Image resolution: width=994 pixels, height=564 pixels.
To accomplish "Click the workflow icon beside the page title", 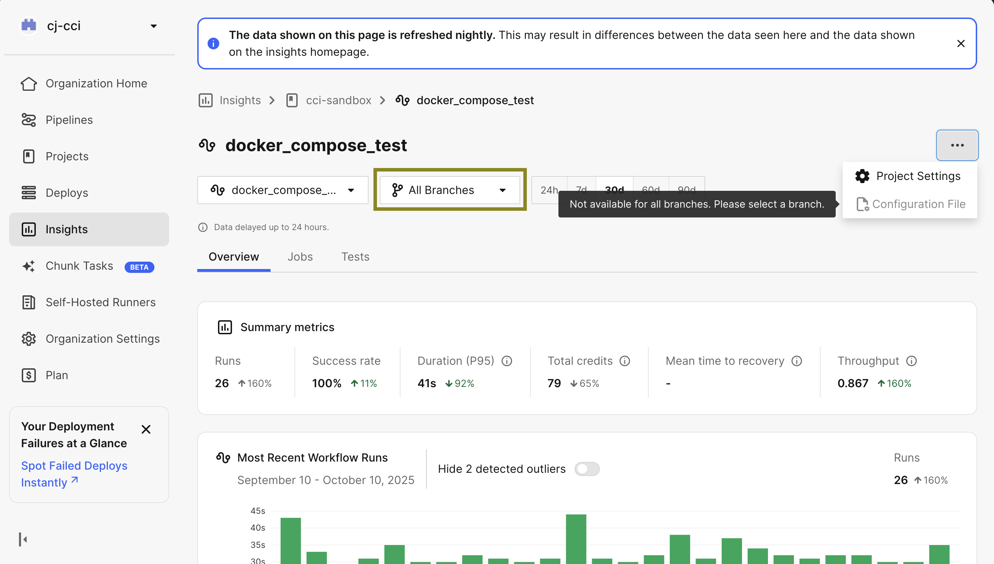I will (x=207, y=145).
